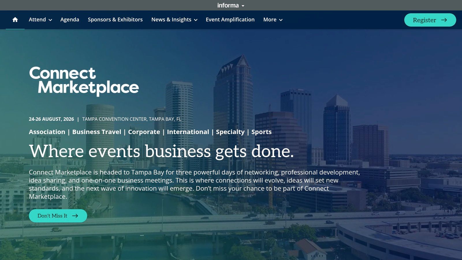Select the News & Insights menu label
This screenshot has width=462, height=260.
coord(171,20)
